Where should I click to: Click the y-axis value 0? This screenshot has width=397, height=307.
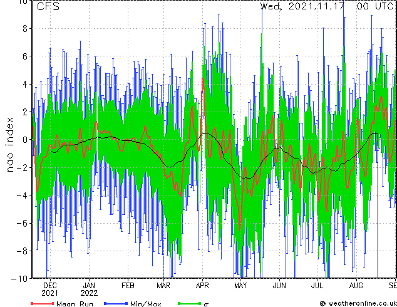pyautogui.click(x=25, y=140)
